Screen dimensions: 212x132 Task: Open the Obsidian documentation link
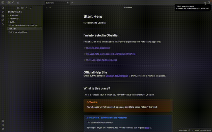pos(117,76)
